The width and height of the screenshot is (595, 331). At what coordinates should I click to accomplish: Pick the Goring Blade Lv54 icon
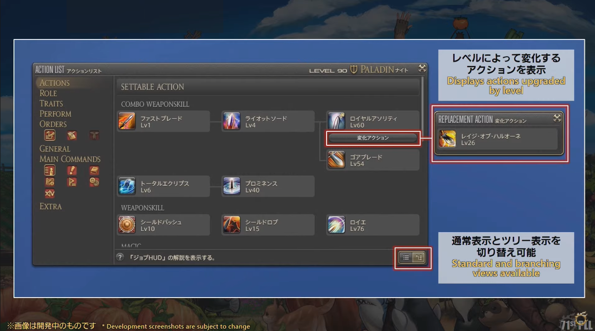[336, 160]
